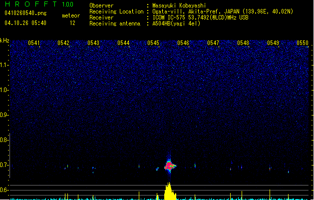Click the observer name Masayuki Kobayashi

pyautogui.click(x=179, y=5)
